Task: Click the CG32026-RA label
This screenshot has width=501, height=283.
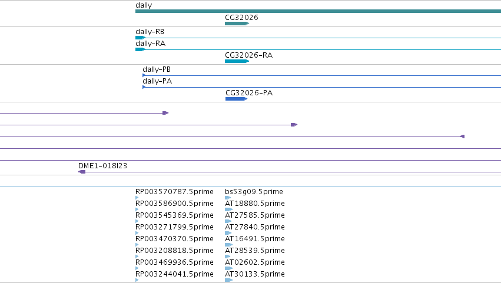Action: click(x=248, y=55)
